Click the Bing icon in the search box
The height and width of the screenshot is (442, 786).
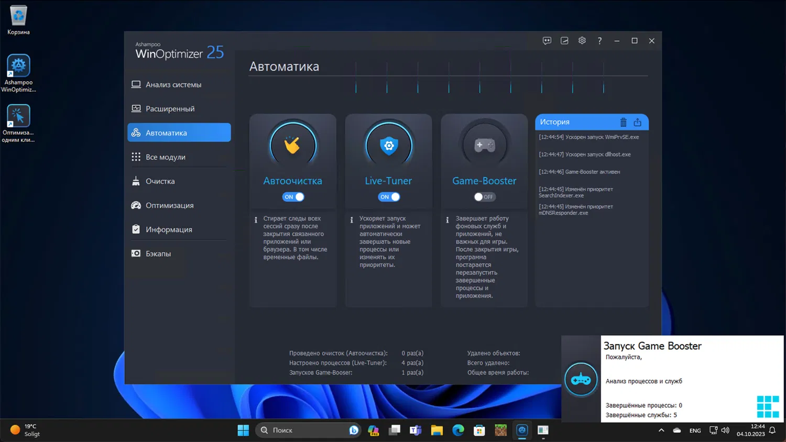(x=354, y=430)
